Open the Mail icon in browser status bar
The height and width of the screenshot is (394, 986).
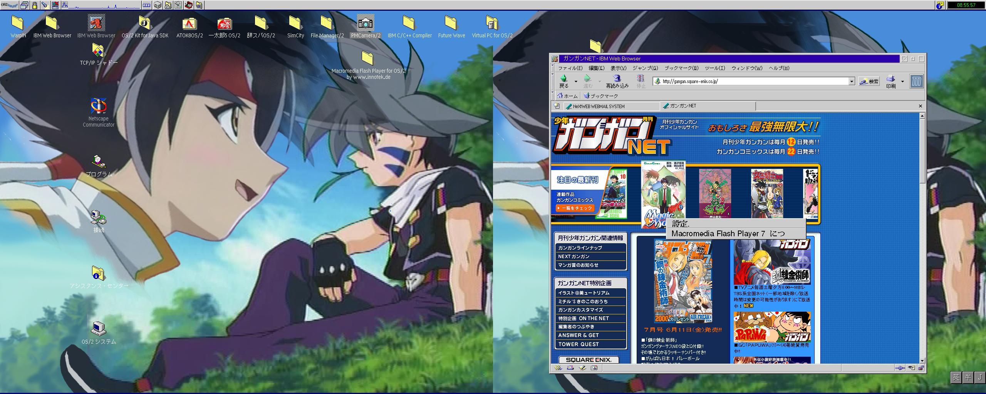570,368
